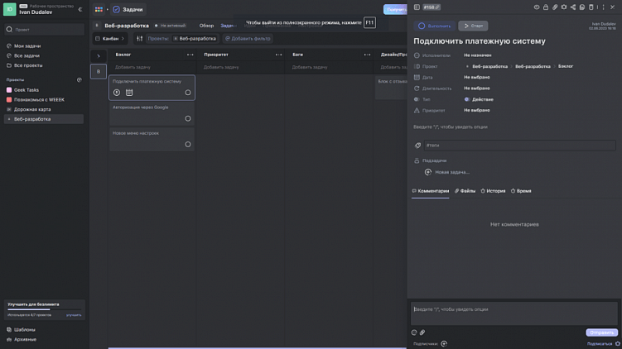Open the three-dot menu of Приоритет column
This screenshot has width=622, height=349.
pos(278,55)
